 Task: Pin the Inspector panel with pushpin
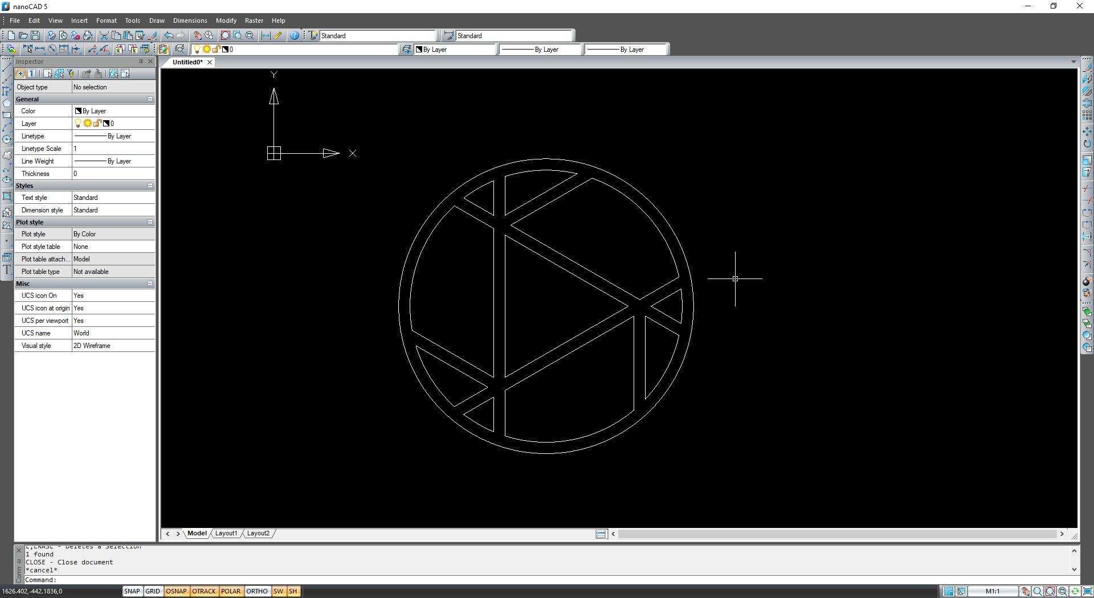pos(141,62)
